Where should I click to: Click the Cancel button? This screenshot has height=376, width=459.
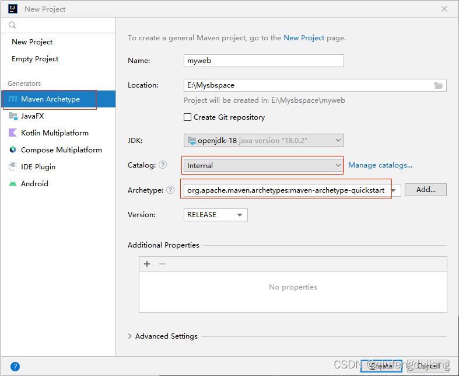pos(428,365)
